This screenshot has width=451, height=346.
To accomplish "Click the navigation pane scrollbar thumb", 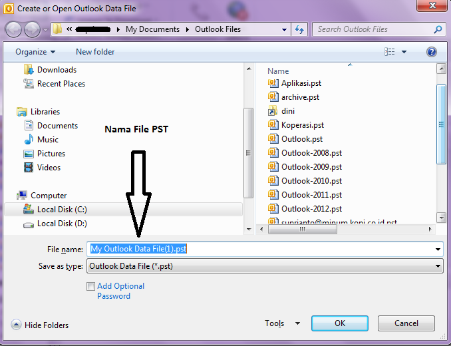I will coord(249,153).
